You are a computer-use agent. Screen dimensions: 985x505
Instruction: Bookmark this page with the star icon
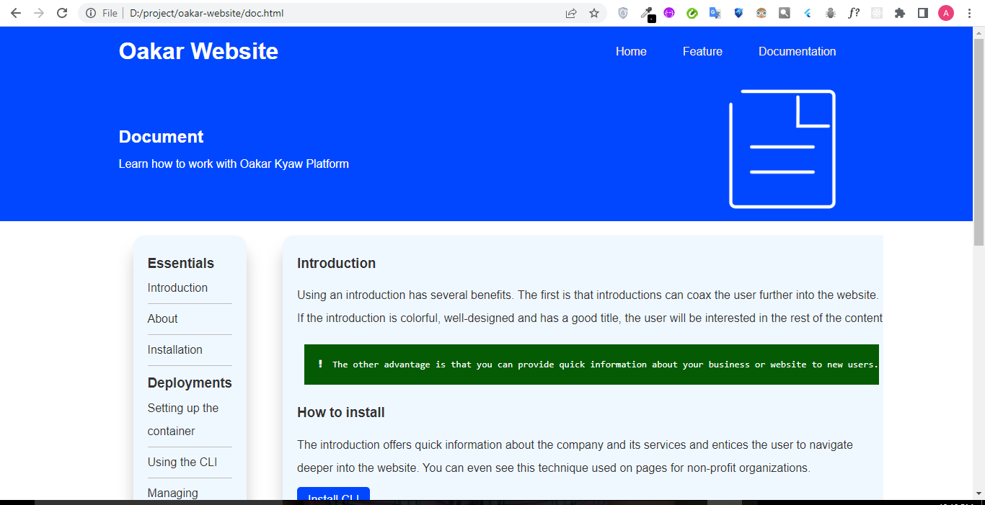594,12
